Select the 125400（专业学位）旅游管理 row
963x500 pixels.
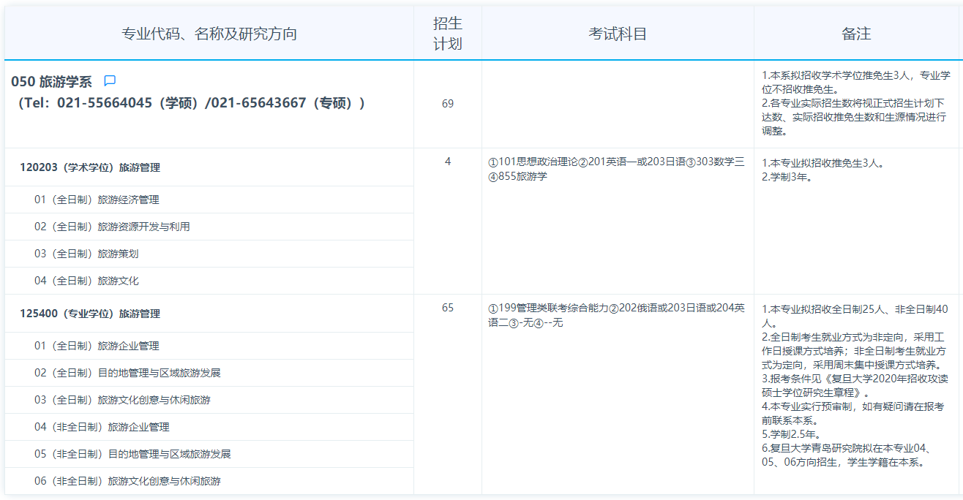[90, 314]
